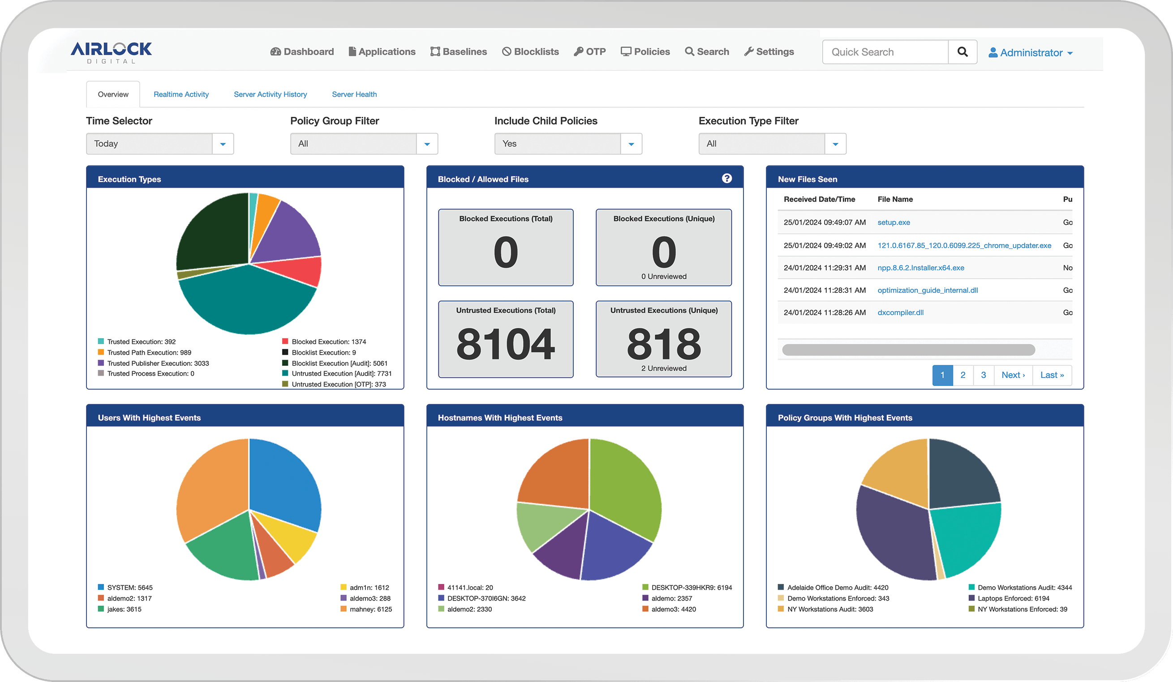This screenshot has width=1173, height=682.
Task: Switch to the Realtime Activity tab
Action: pyautogui.click(x=181, y=94)
